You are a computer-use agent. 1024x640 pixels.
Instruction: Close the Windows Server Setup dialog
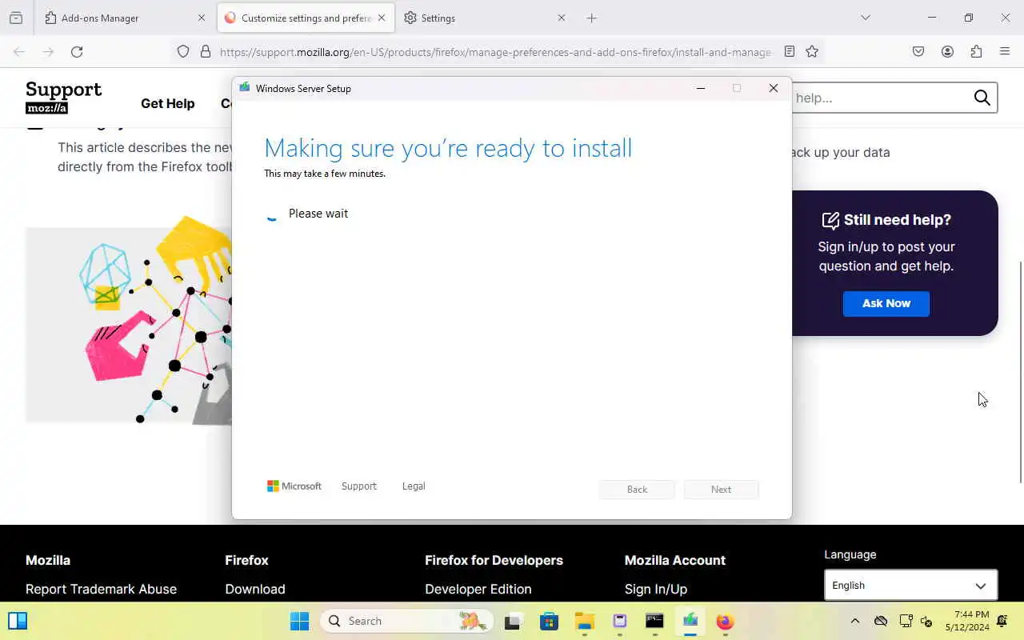click(x=774, y=88)
